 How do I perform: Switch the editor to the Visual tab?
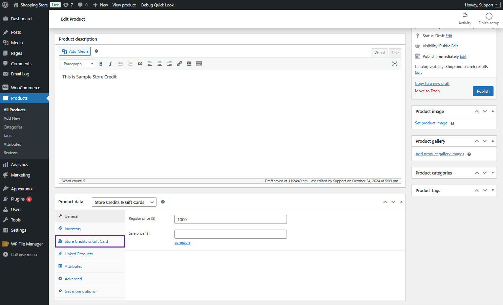coord(379,52)
